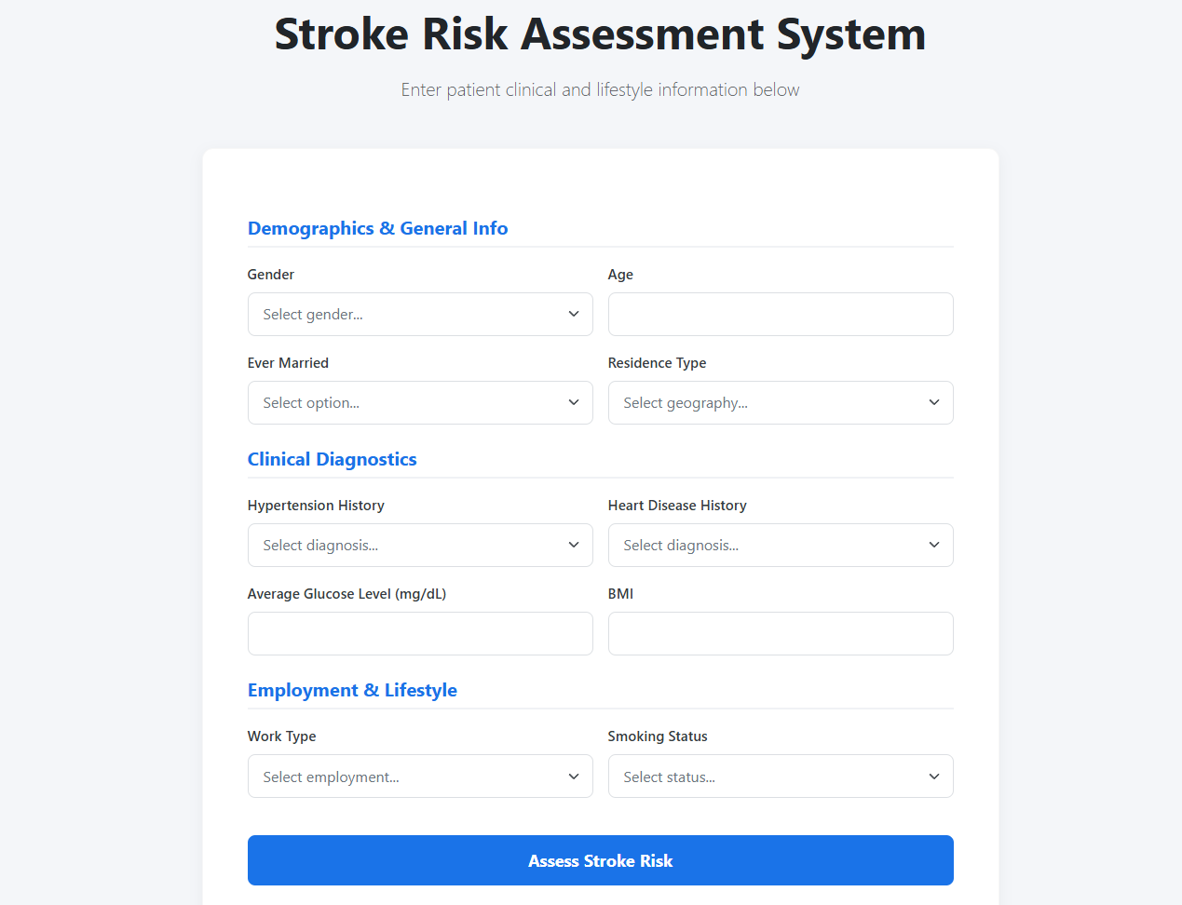Click the Heart Disease History chevron
This screenshot has height=905, width=1182.
pyautogui.click(x=934, y=546)
